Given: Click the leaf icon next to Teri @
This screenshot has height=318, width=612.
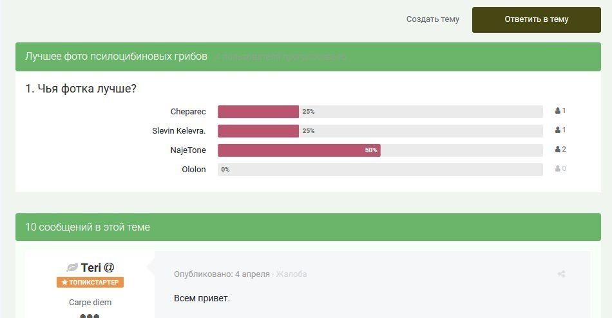Looking at the screenshot, I should pyautogui.click(x=72, y=267).
